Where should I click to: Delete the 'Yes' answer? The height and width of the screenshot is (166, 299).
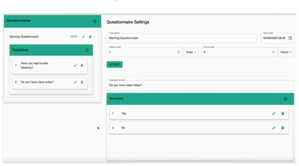click(283, 113)
